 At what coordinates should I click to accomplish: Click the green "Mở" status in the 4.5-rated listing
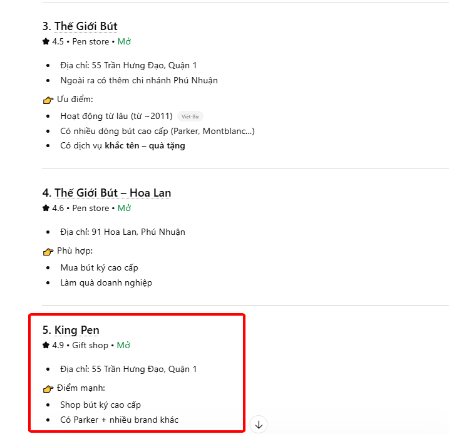124,41
